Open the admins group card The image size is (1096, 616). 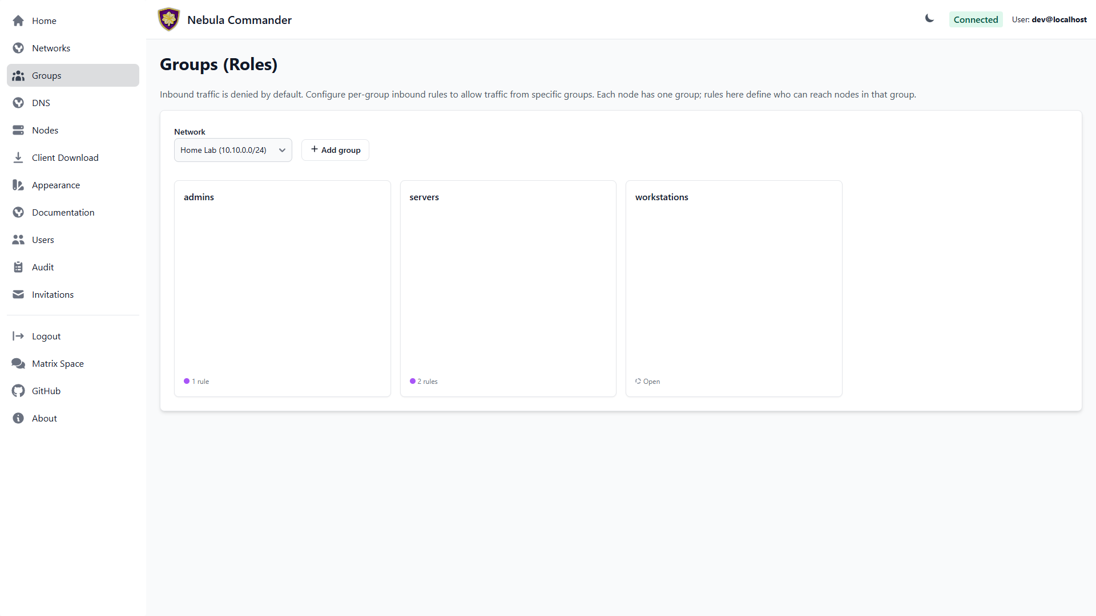(283, 289)
